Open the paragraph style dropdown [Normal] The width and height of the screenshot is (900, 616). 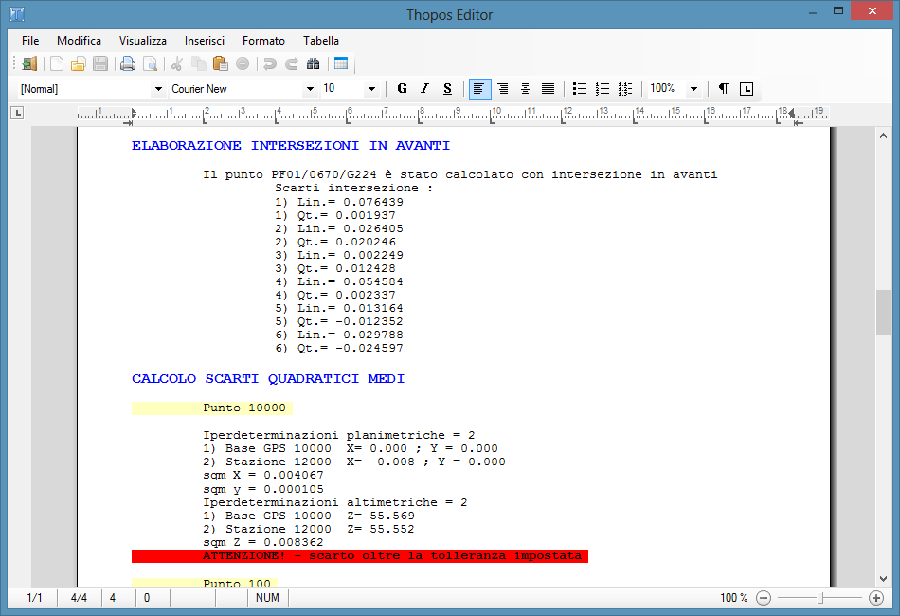pos(158,89)
